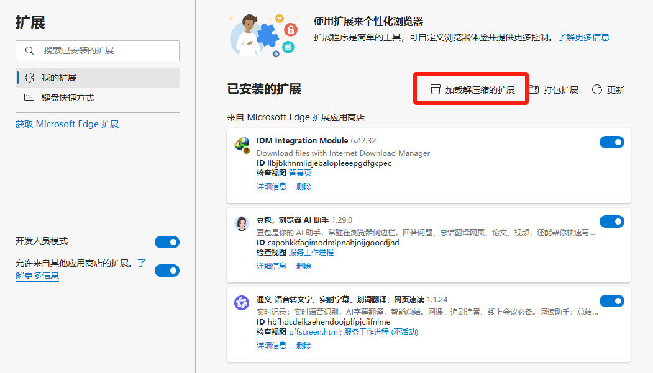Toggle 允许来自其他应用商店的扩展 switch
Image resolution: width=653 pixels, height=373 pixels.
click(x=167, y=271)
